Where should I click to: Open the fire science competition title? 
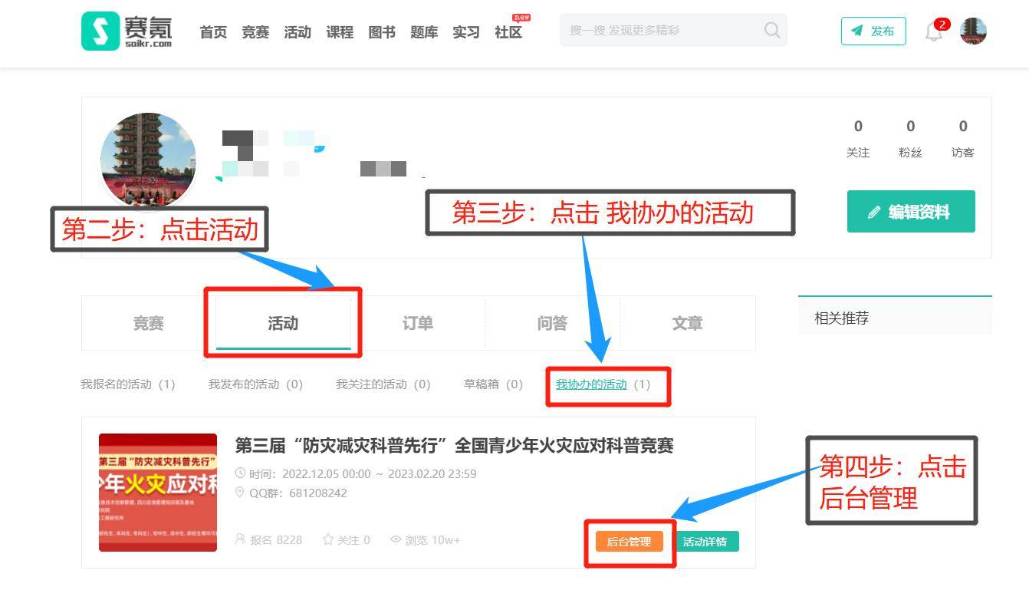click(x=454, y=446)
